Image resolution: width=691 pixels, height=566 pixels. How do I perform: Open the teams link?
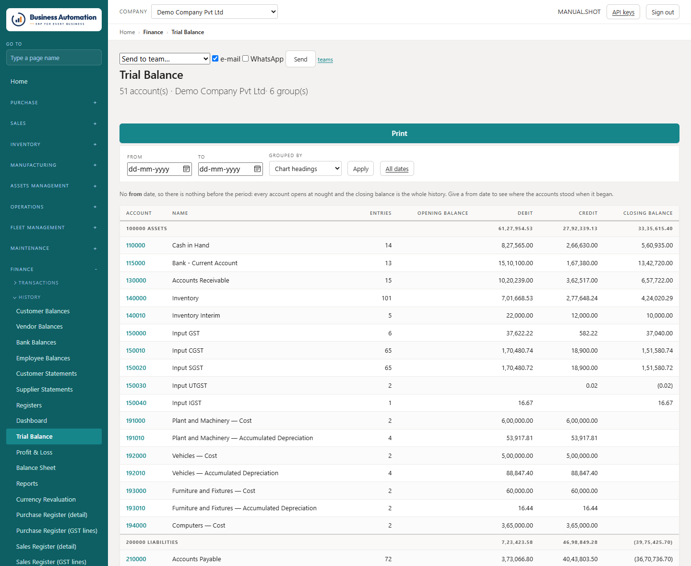tap(325, 60)
